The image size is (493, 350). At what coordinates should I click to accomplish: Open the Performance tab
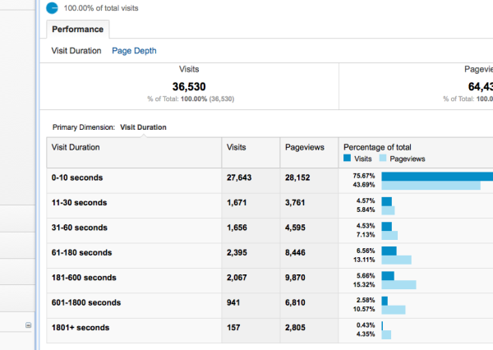(78, 30)
